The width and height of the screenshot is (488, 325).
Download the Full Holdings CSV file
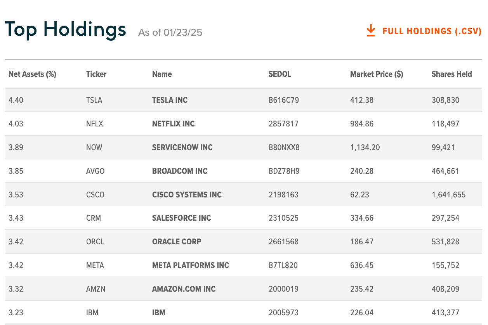[431, 31]
